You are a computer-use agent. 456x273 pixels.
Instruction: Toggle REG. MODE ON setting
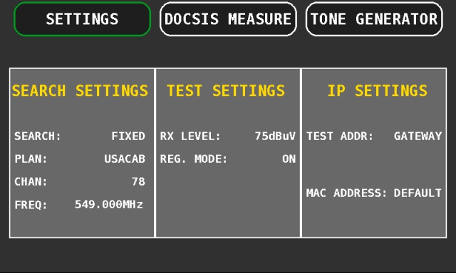pos(289,159)
